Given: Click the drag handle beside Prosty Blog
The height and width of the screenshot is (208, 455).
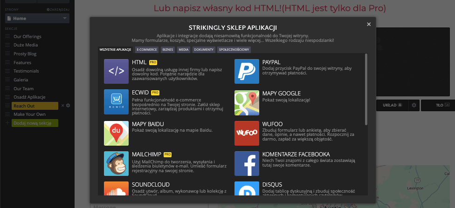Looking at the screenshot, I should [7, 54].
